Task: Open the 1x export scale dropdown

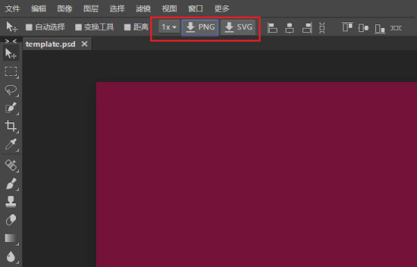Action: click(x=169, y=27)
